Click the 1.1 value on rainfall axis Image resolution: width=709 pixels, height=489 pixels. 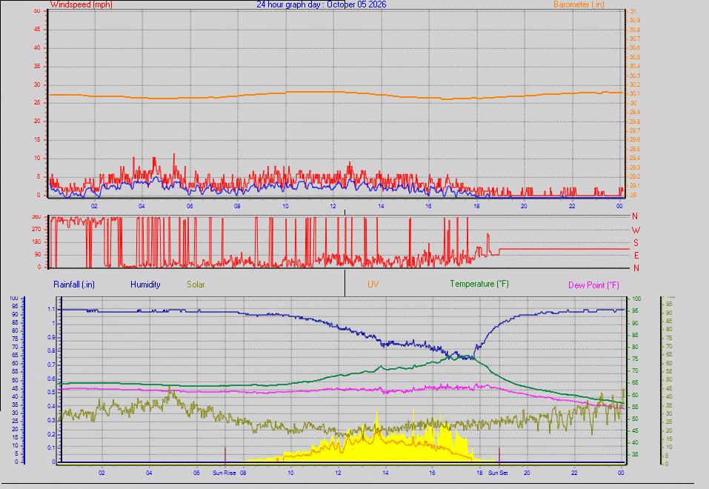coord(51,310)
